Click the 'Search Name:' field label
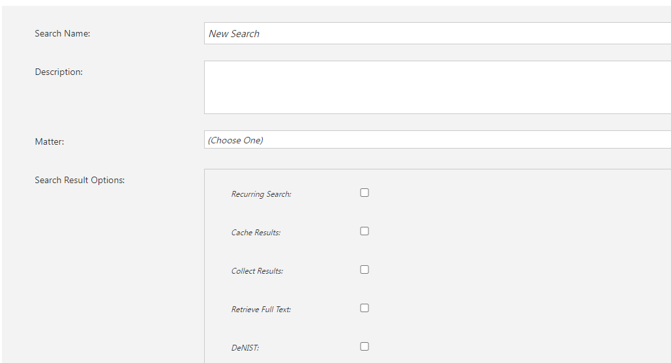Screen dimensions: 671x363 click(x=62, y=33)
